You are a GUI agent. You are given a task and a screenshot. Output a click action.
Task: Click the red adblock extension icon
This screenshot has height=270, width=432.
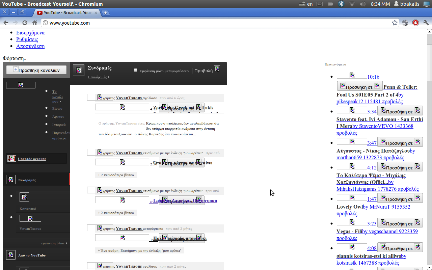pos(415,23)
